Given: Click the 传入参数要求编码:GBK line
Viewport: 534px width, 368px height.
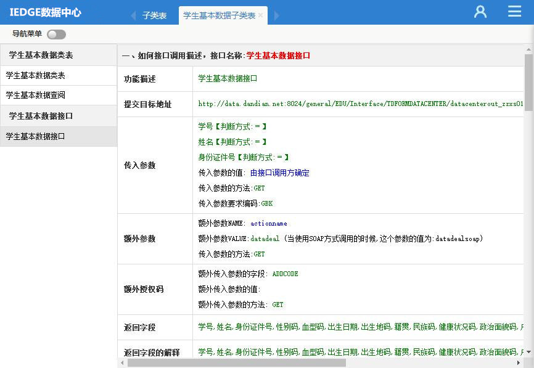Looking at the screenshot, I should pyautogui.click(x=236, y=203).
